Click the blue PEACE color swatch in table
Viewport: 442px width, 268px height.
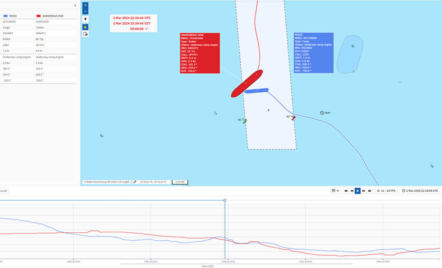click(5, 16)
